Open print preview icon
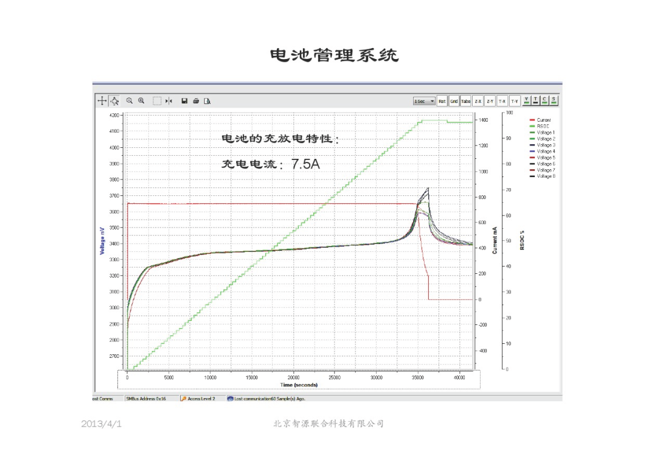Viewport: 657px width, 465px height. [x=207, y=101]
